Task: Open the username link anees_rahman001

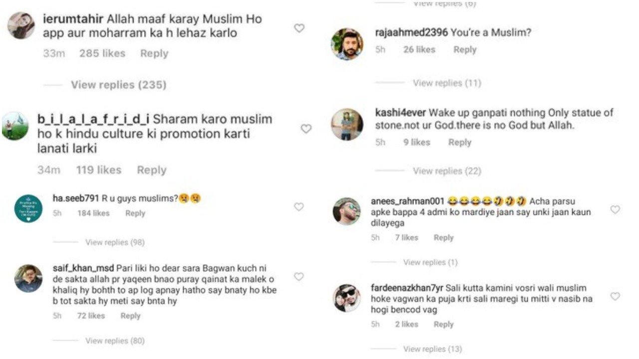Action: point(407,201)
